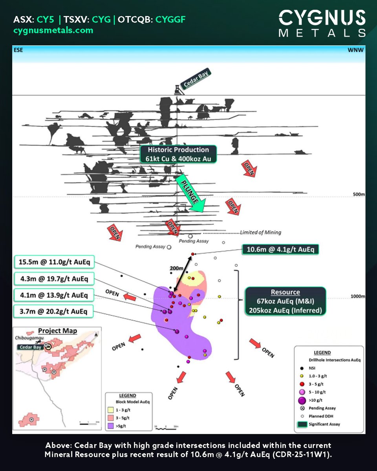Screen dimensions: 377x471
Task: Expand the Historic Production info box
Action: click(178, 154)
